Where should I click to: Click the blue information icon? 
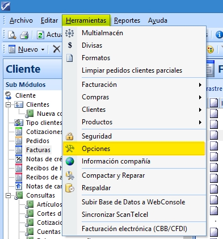pyautogui.click(x=219, y=35)
